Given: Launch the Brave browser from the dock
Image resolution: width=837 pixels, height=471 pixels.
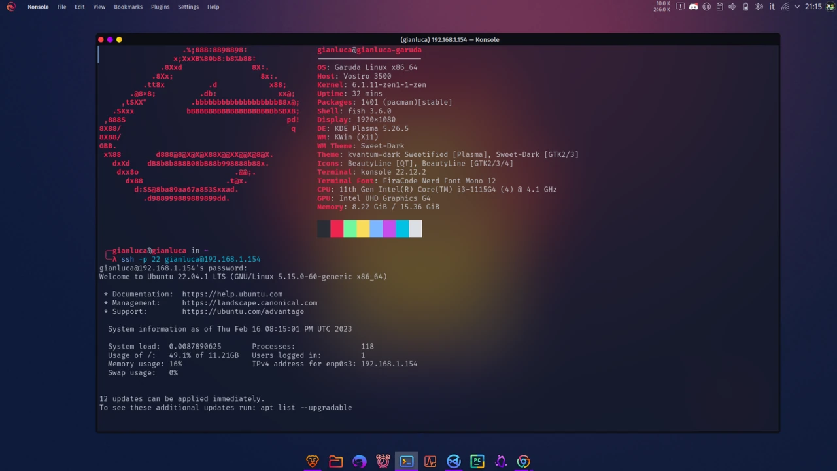Looking at the screenshot, I should [313, 461].
